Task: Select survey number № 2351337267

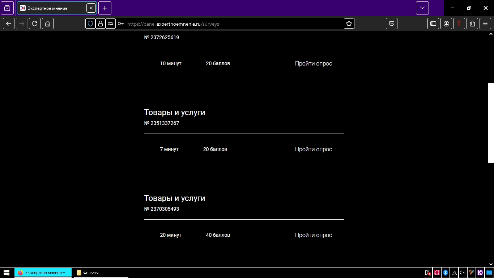Action: tap(162, 123)
